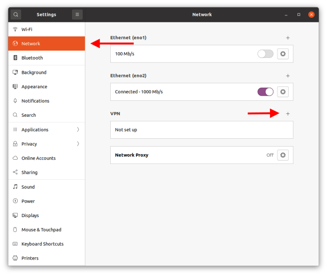
Task: Click plus icon next to Ethernet (eno1)
Action: point(288,38)
